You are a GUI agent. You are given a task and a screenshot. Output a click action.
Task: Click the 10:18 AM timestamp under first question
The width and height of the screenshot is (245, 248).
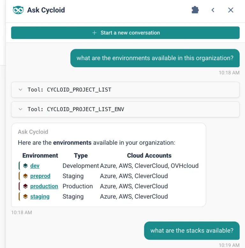(229, 73)
